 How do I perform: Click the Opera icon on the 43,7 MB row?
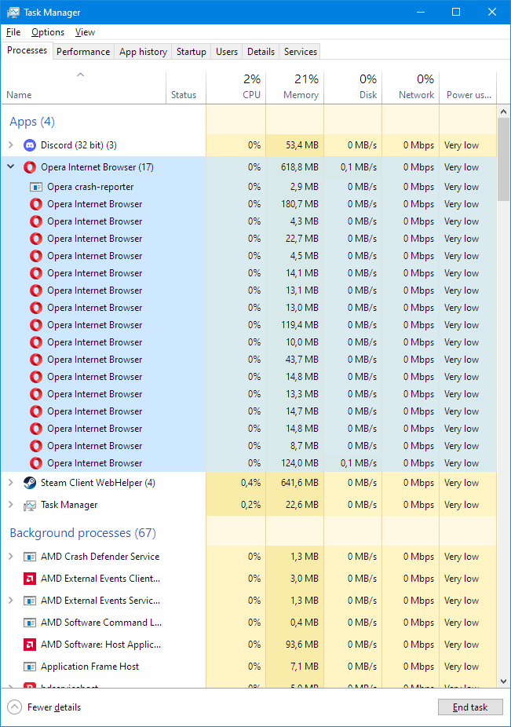click(36, 360)
